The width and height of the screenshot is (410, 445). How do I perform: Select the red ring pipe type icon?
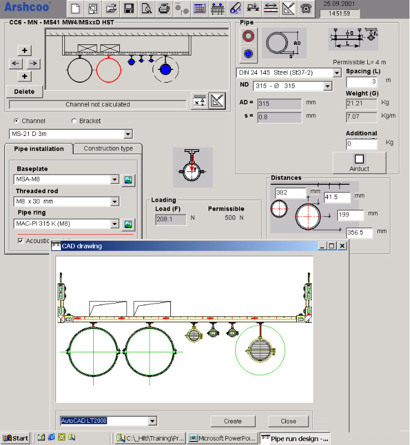pyautogui.click(x=248, y=36)
